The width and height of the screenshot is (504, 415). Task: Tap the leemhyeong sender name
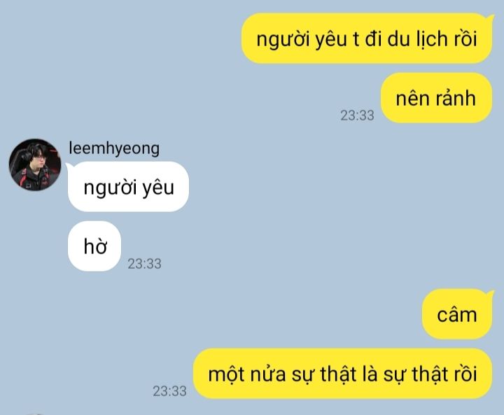(114, 148)
